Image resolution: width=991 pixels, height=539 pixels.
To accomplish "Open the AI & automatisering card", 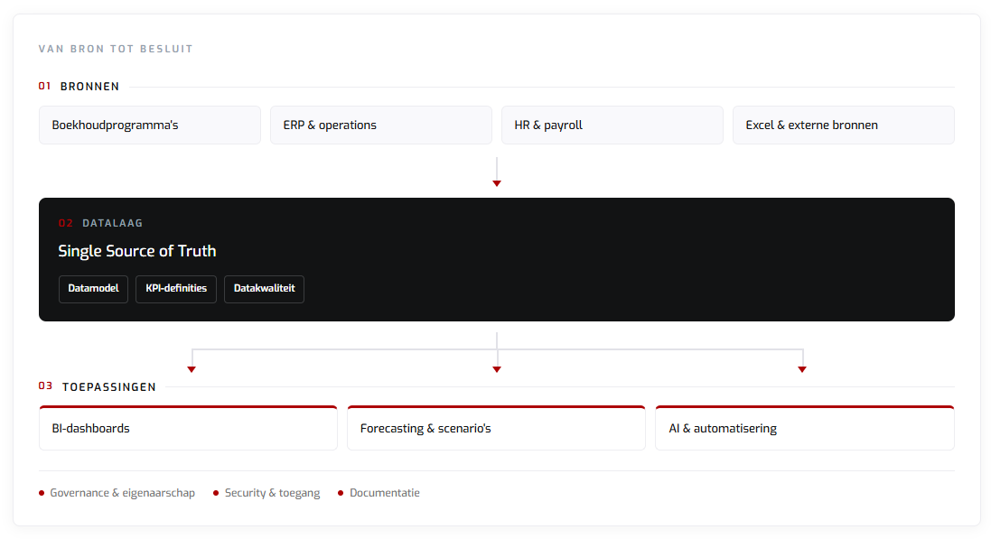I will 805,428.
